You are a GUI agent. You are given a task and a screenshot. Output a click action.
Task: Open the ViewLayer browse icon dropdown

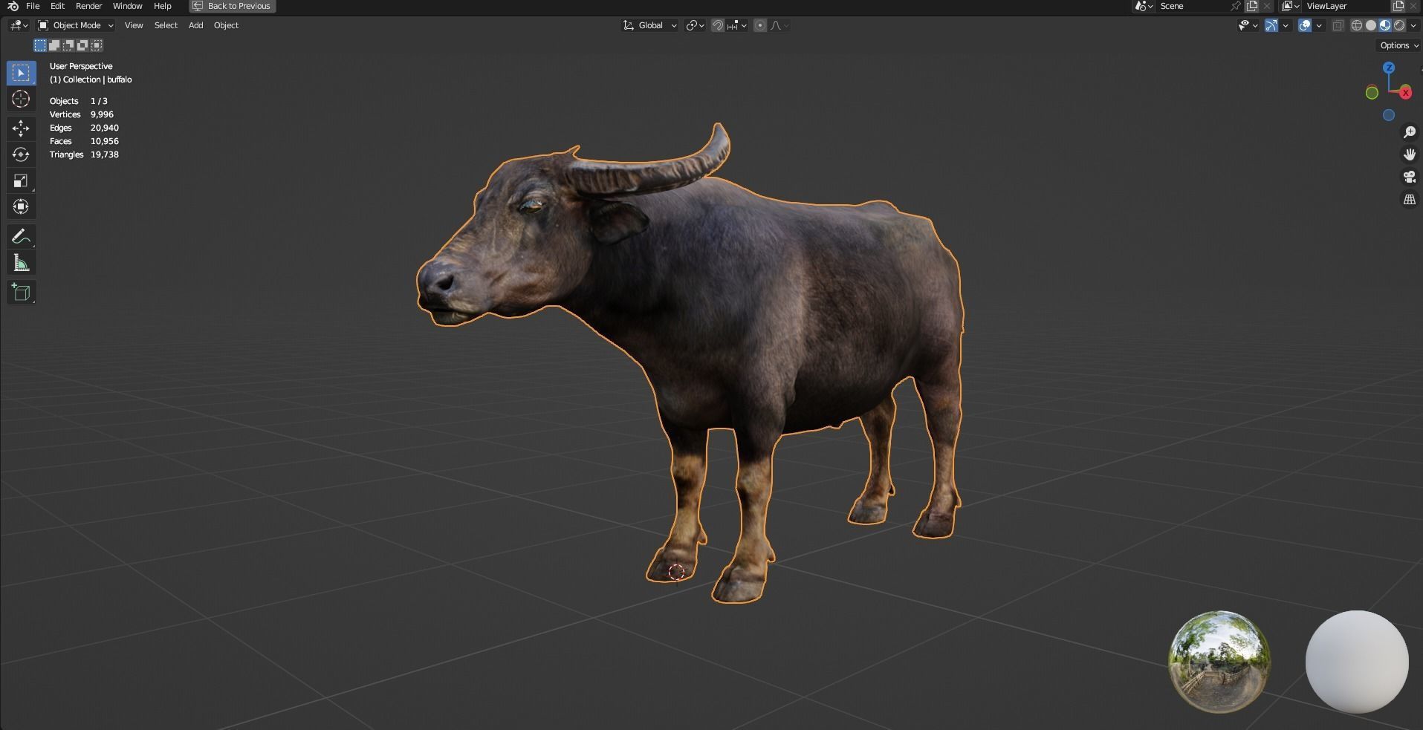tap(1291, 6)
